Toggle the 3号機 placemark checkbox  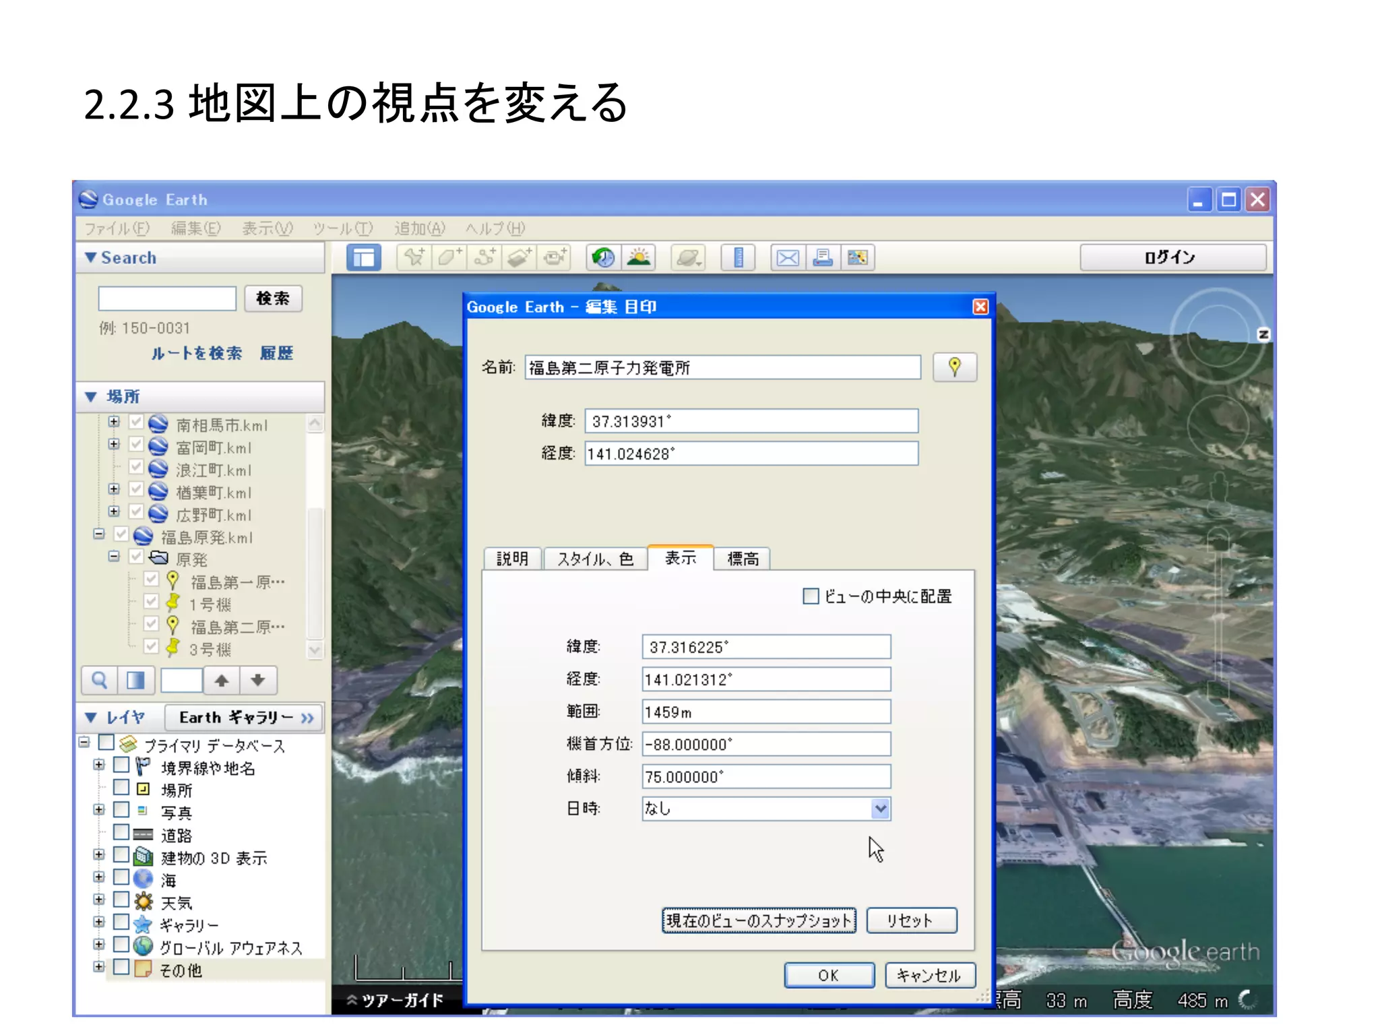pyautogui.click(x=151, y=648)
